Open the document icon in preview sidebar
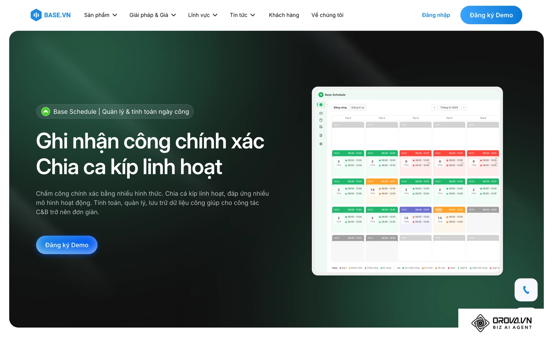This screenshot has height=346, width=553. 321,135
